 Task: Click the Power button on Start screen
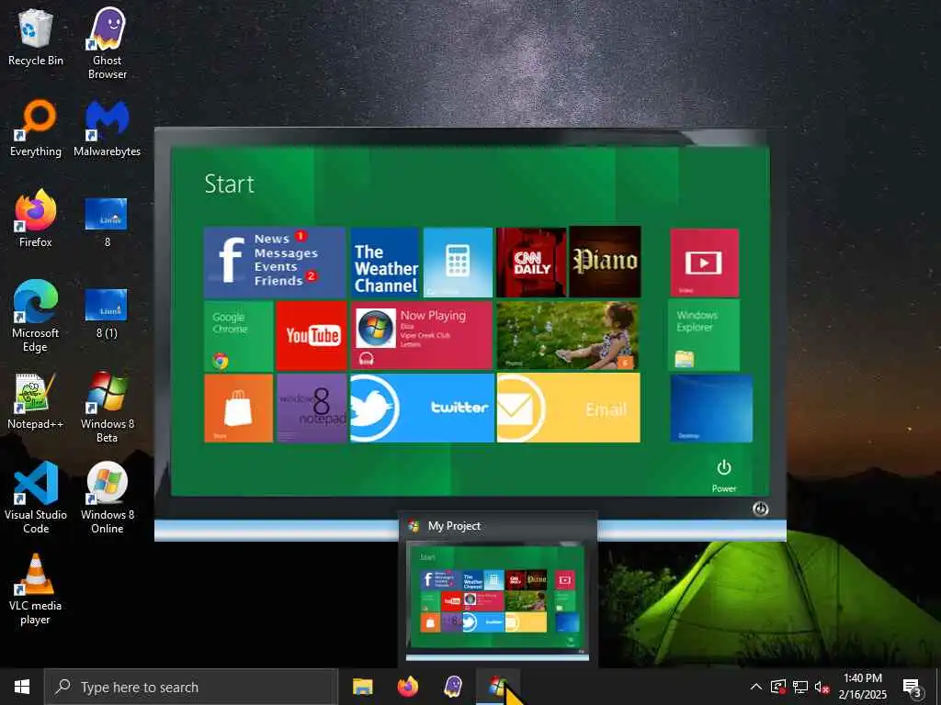click(724, 476)
